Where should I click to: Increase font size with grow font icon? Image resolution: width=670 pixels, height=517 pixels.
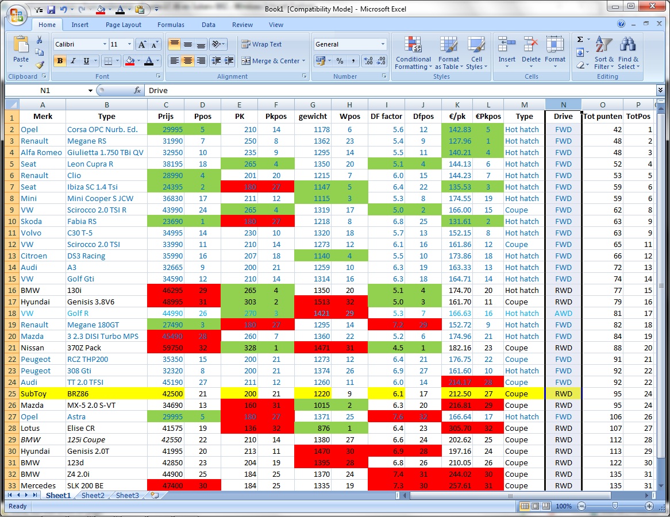coord(143,44)
